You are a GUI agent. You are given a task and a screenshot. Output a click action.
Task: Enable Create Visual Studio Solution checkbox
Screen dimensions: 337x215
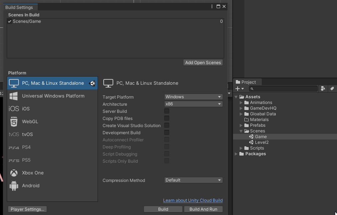167,125
